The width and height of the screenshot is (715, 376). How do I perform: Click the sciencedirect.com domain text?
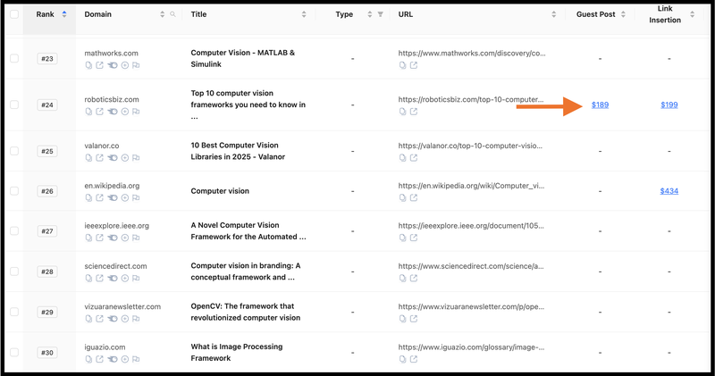(115, 266)
